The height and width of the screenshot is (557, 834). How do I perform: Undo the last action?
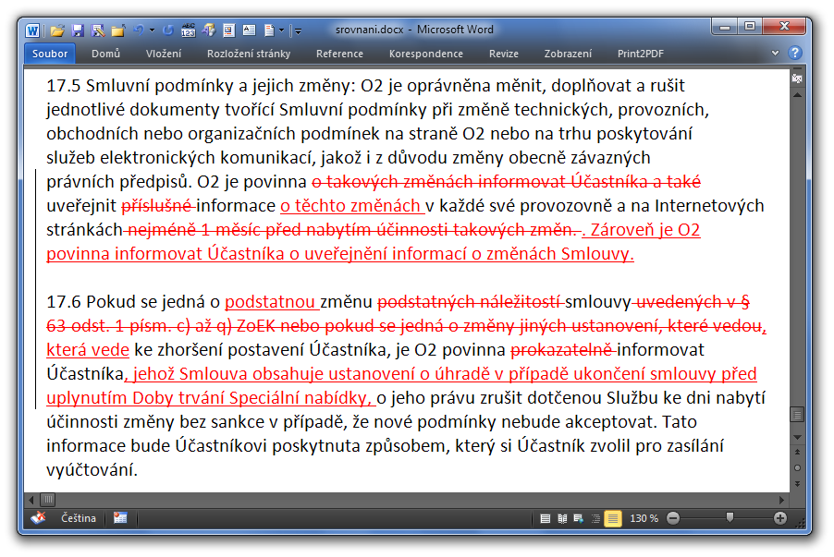139,30
